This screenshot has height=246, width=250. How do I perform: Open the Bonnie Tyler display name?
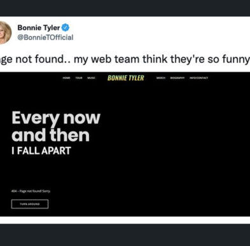click(39, 27)
